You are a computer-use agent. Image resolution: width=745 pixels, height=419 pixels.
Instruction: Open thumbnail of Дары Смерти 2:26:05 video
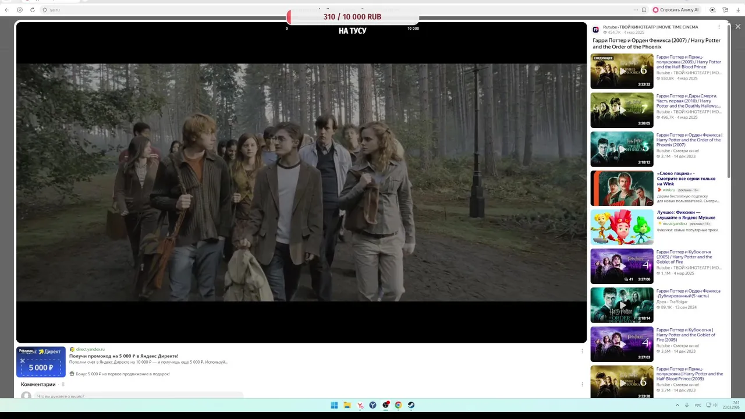pos(622,110)
